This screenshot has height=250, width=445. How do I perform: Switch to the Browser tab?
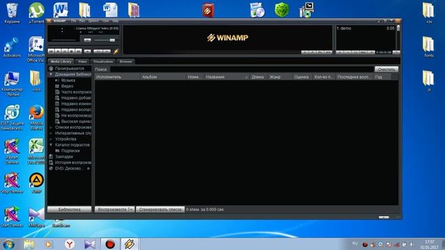tap(126, 62)
